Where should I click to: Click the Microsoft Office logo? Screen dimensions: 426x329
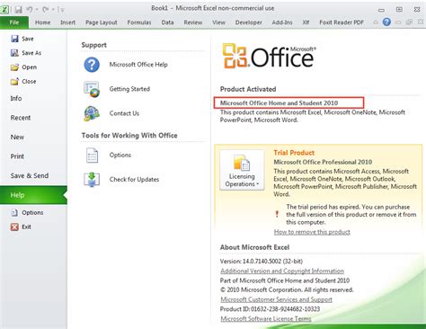pos(269,56)
